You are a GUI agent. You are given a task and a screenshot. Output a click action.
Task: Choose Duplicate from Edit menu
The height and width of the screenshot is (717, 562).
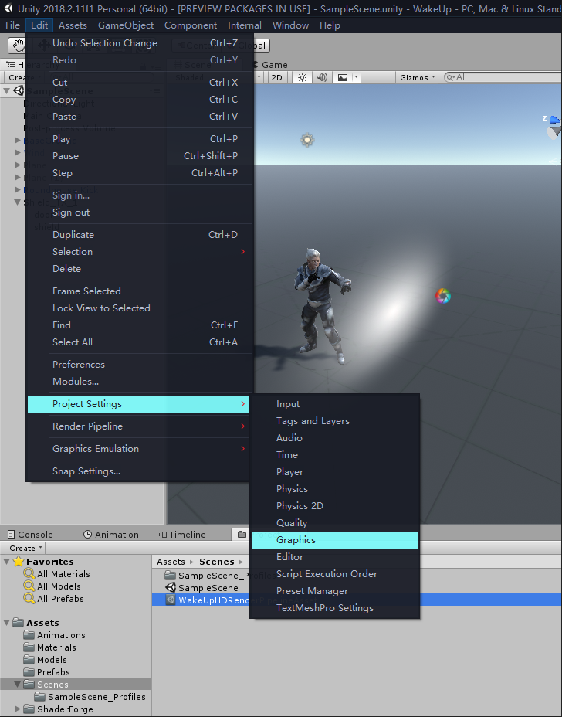(x=138, y=235)
